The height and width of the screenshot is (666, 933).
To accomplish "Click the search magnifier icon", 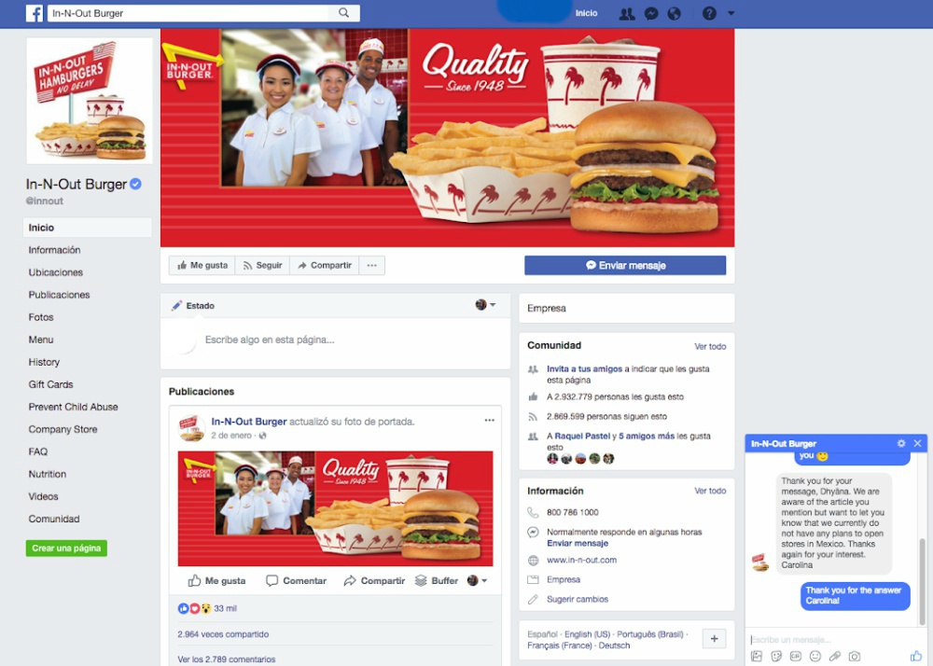I will coord(344,13).
